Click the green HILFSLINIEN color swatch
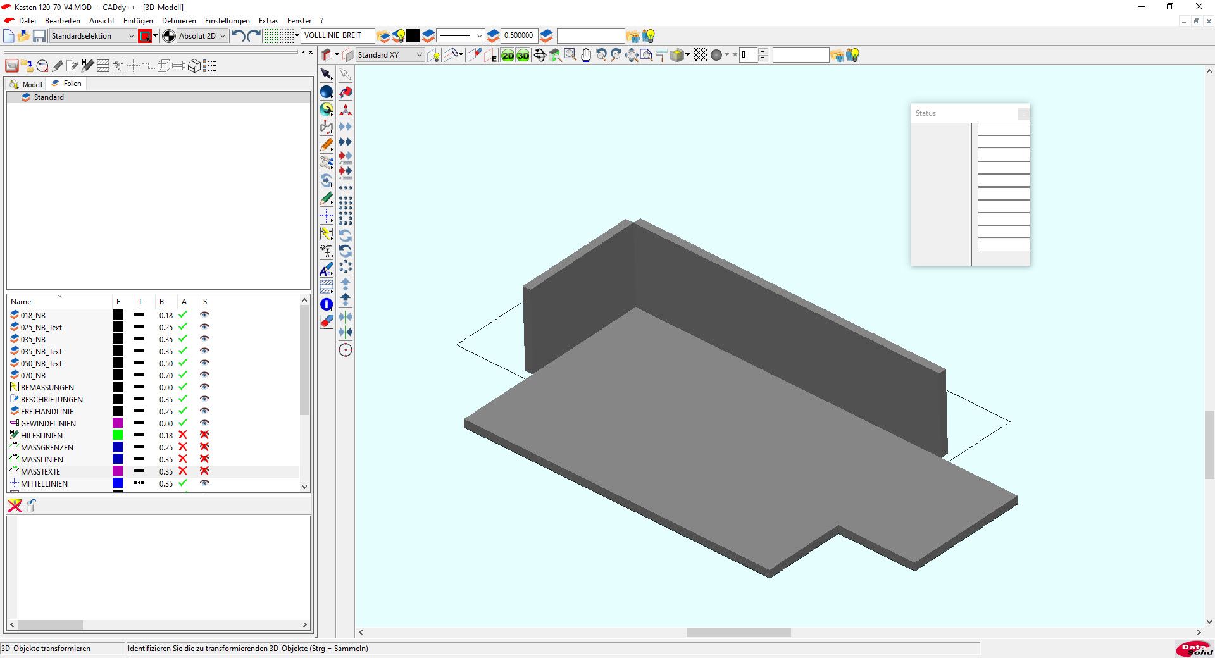The image size is (1215, 658). [x=118, y=435]
